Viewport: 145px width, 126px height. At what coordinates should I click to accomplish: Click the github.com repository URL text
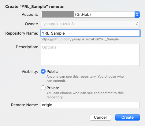coord(80,39)
